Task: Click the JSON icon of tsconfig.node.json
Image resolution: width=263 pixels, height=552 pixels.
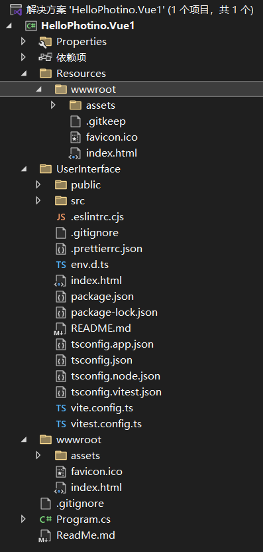Action: point(61,376)
